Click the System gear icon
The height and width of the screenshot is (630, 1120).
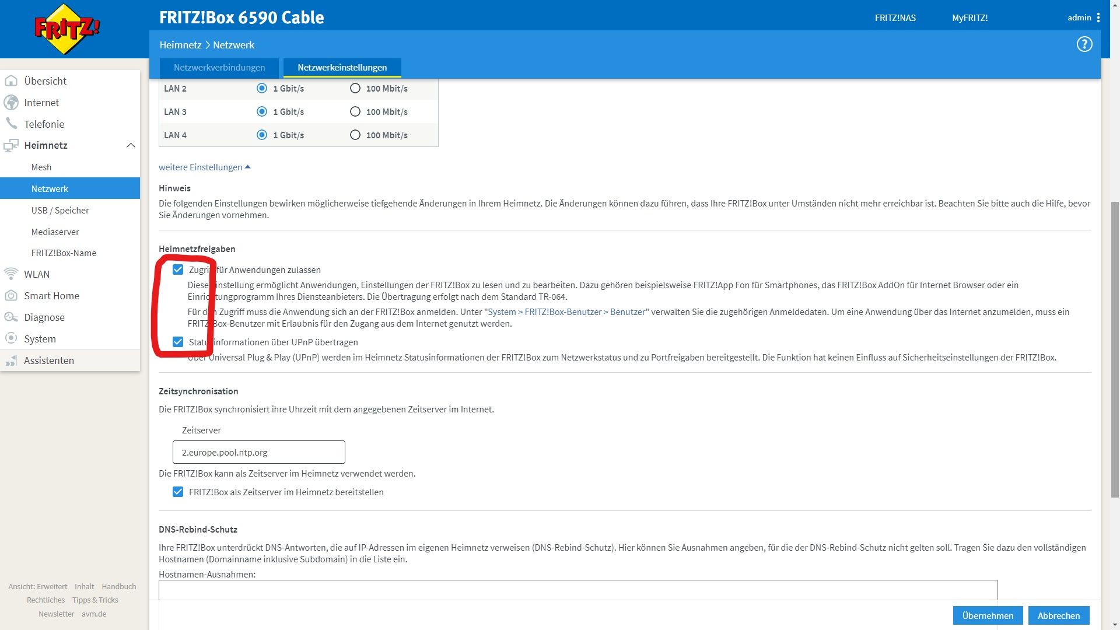tap(11, 338)
